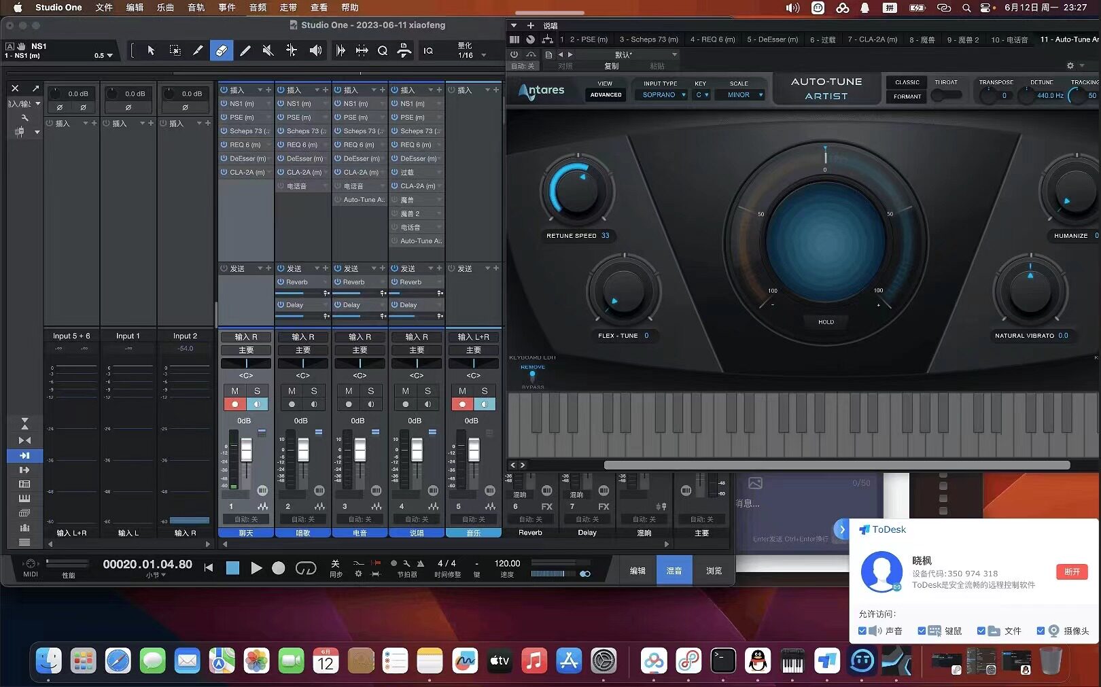
Task: Click the plugin window horizontal scrollbar
Action: click(837, 465)
